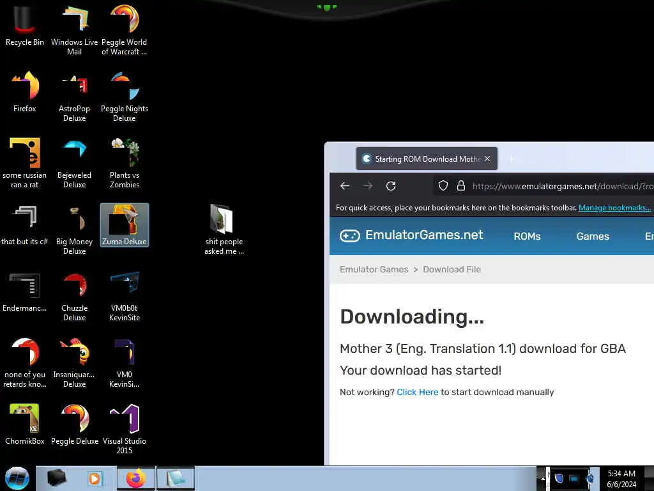The image size is (654, 491).
Task: Go back using Firefox back arrow
Action: coord(345,186)
